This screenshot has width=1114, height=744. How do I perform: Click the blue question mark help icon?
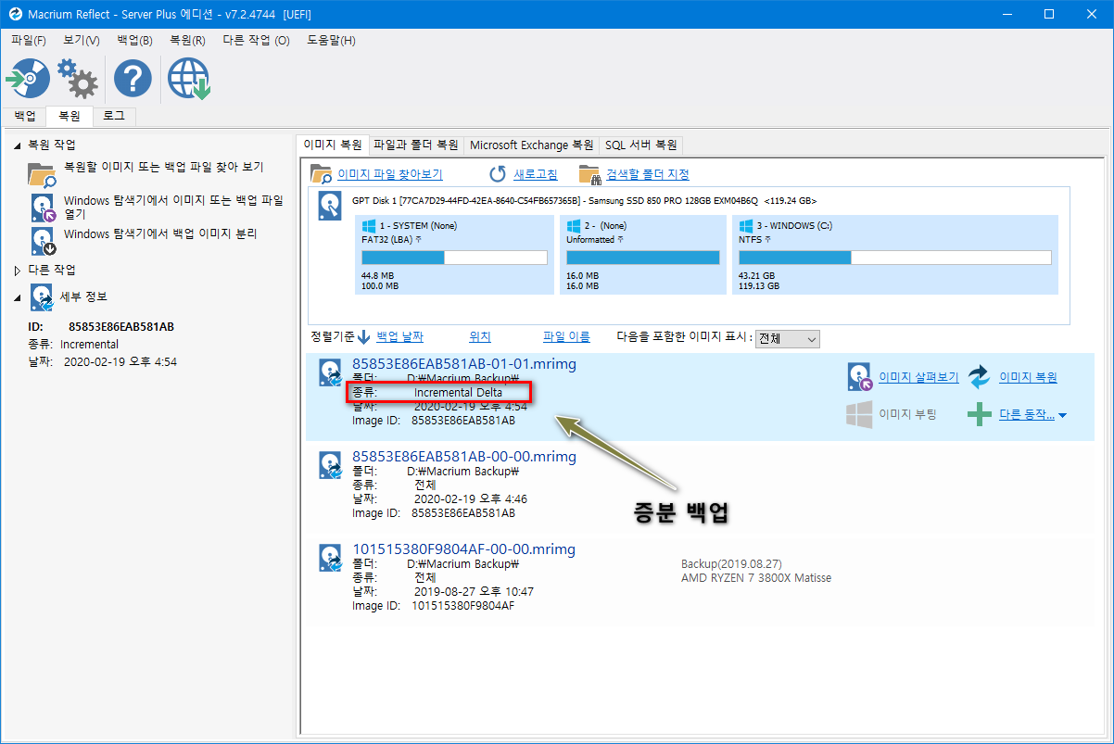[x=133, y=80]
